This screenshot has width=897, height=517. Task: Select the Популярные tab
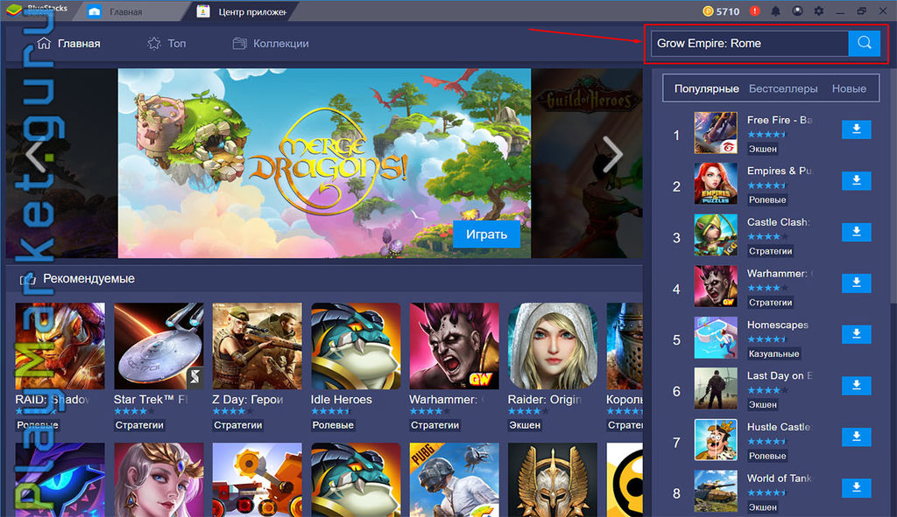(x=707, y=88)
